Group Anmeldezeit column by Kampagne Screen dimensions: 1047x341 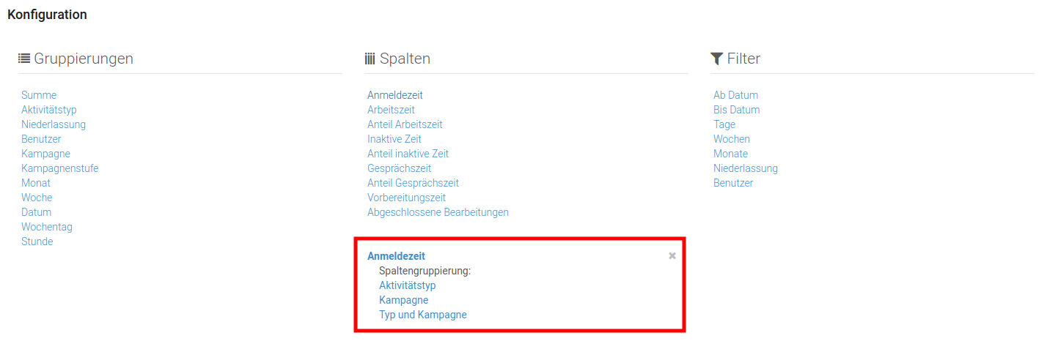pos(404,300)
